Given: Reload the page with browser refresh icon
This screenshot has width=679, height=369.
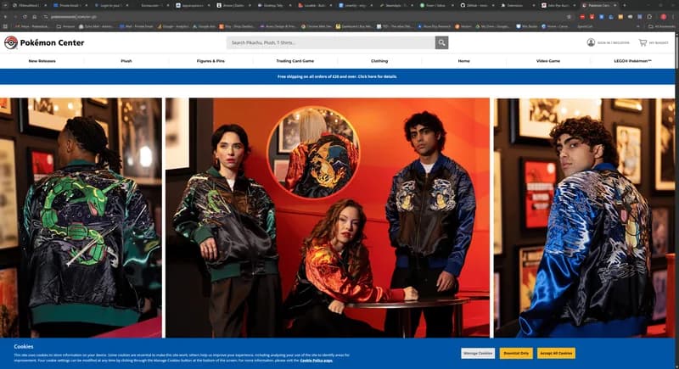Looking at the screenshot, I should [25, 17].
